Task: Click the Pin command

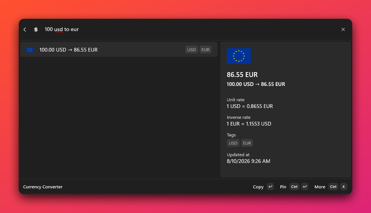Action: 283,187
